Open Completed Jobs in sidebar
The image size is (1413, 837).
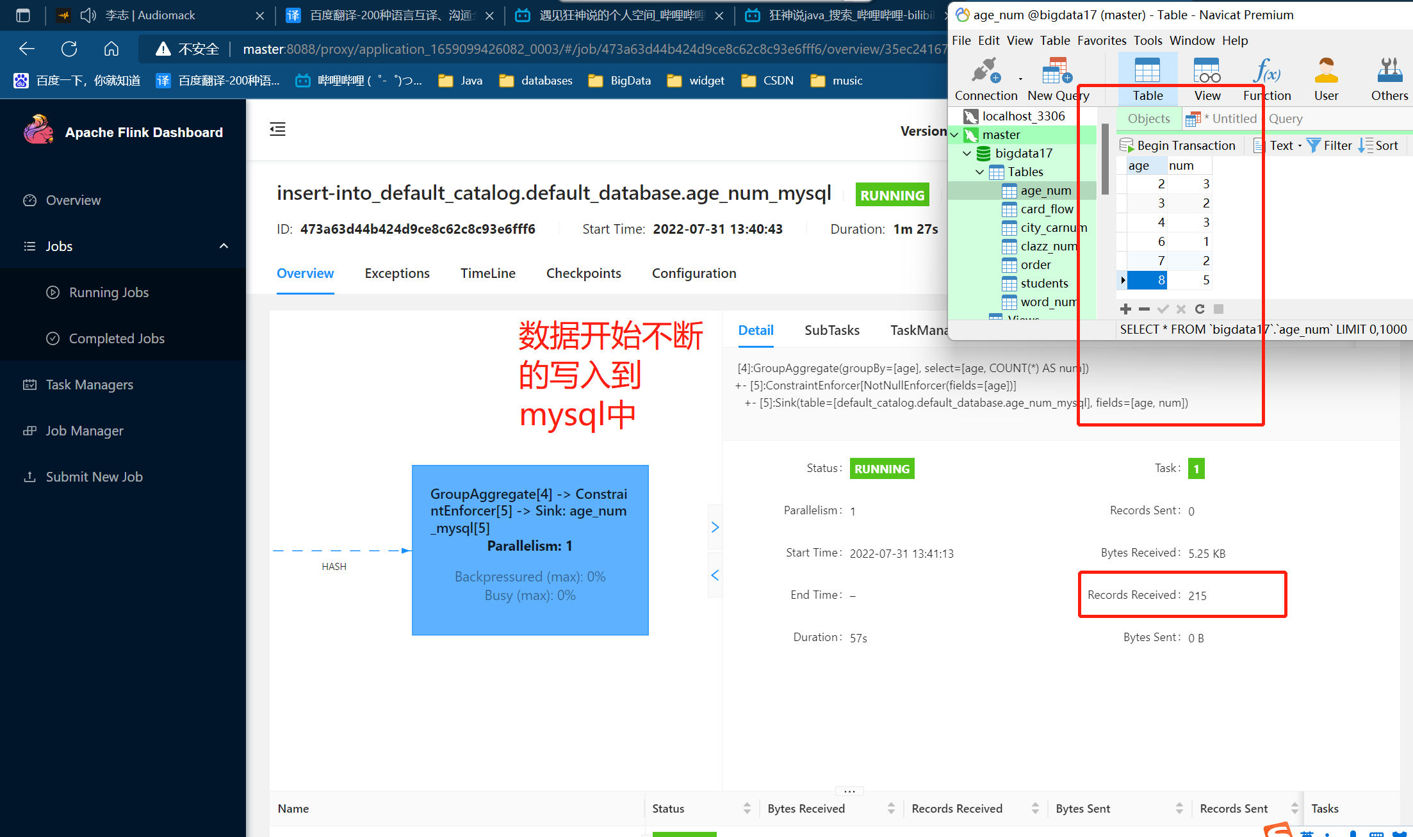(x=116, y=339)
